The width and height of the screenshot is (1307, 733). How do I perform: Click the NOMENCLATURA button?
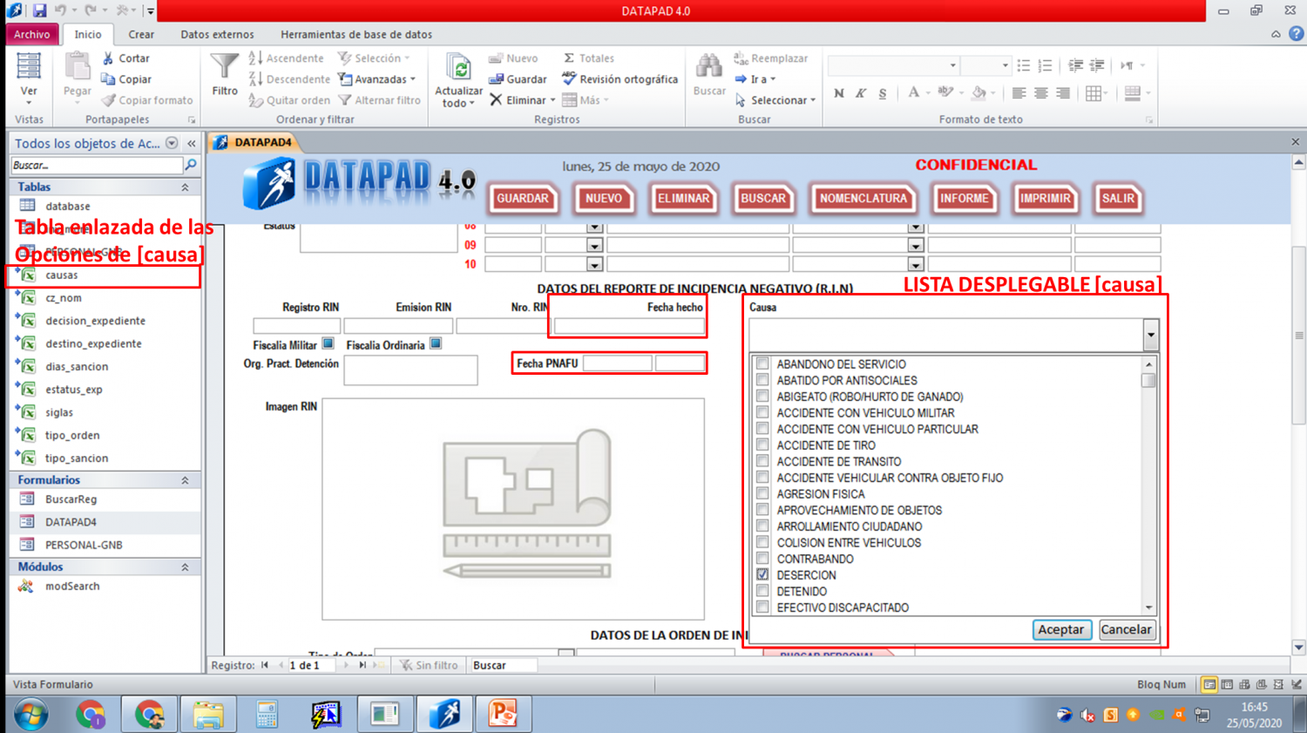(x=863, y=199)
